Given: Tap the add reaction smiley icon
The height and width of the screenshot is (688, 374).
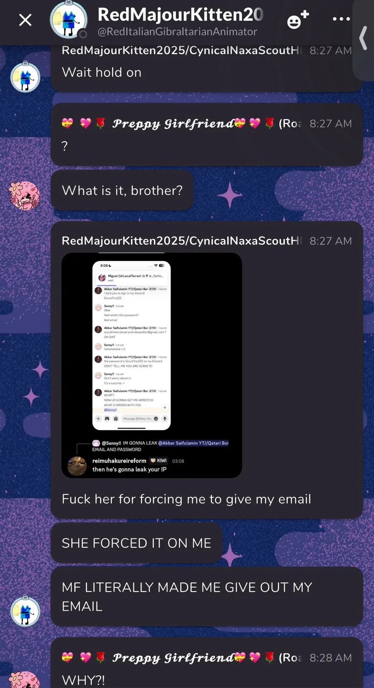Looking at the screenshot, I should [x=298, y=20].
